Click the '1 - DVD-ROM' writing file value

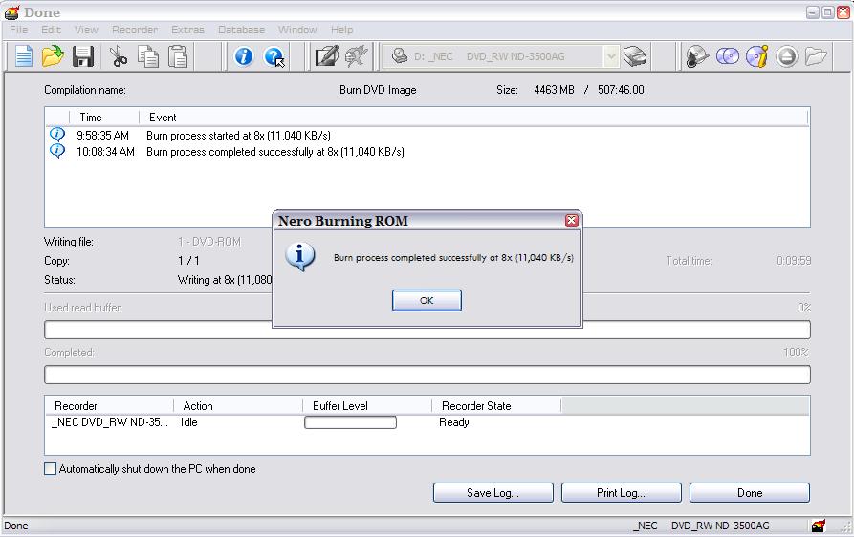click(209, 242)
